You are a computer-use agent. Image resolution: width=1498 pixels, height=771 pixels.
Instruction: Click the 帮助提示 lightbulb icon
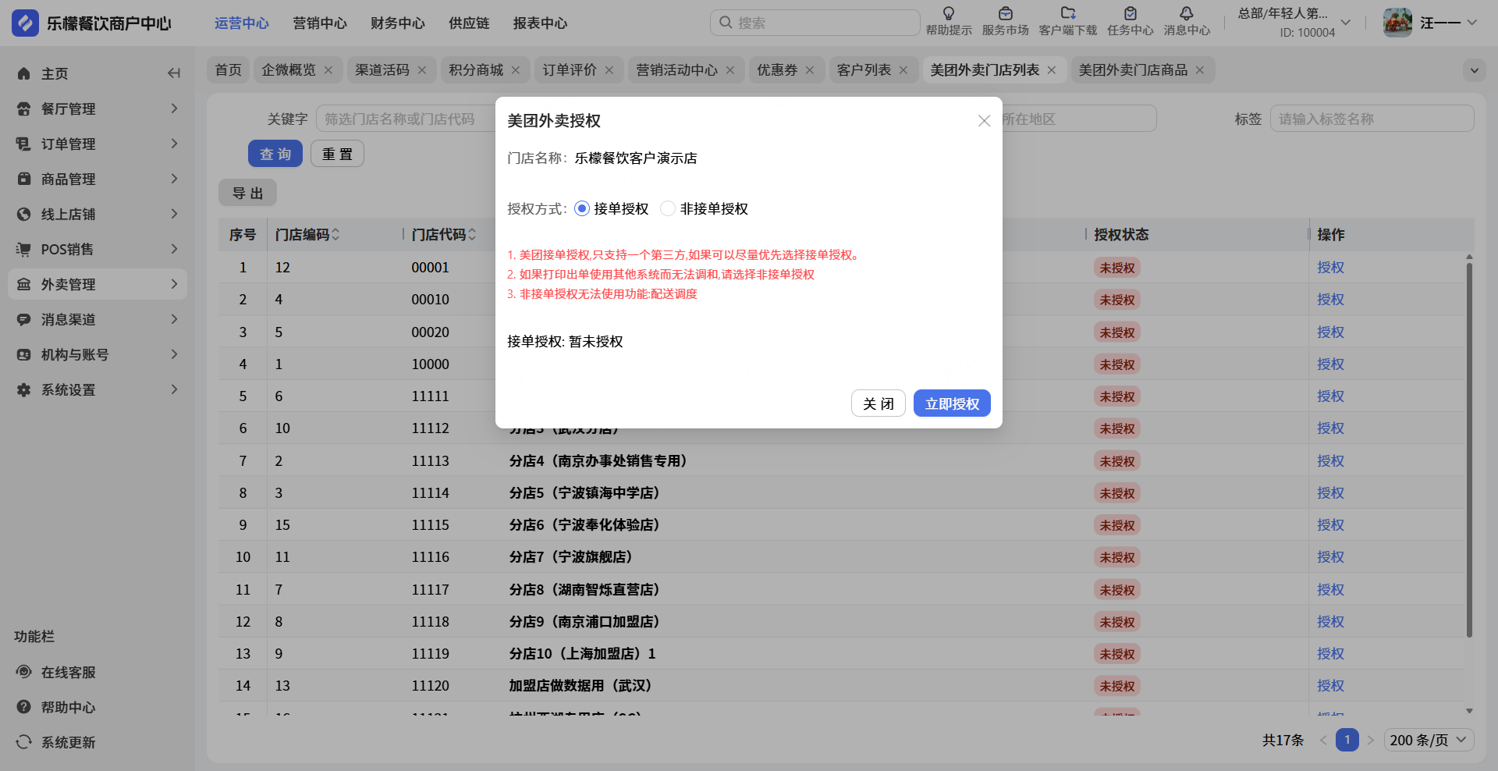[948, 14]
